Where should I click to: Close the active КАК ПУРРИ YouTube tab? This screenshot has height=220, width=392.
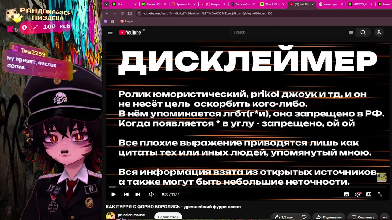[313, 5]
